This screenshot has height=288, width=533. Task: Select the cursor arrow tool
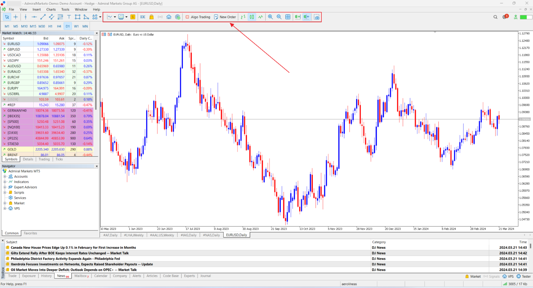click(x=7, y=17)
